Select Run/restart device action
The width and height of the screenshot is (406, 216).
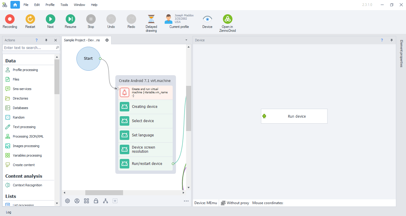tap(145, 164)
